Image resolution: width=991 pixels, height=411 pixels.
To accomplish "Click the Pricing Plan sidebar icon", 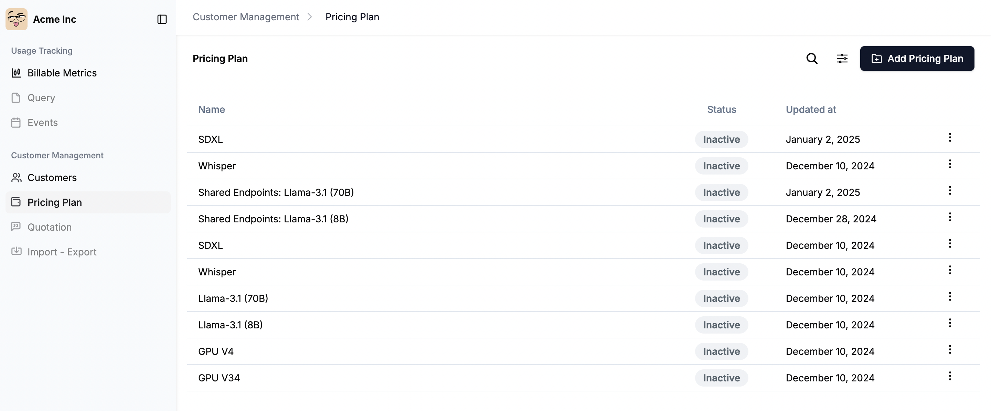I will 16,202.
